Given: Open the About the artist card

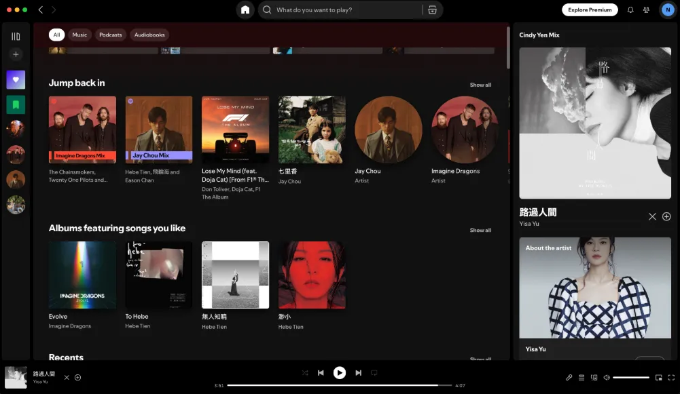Looking at the screenshot, I should tap(595, 298).
